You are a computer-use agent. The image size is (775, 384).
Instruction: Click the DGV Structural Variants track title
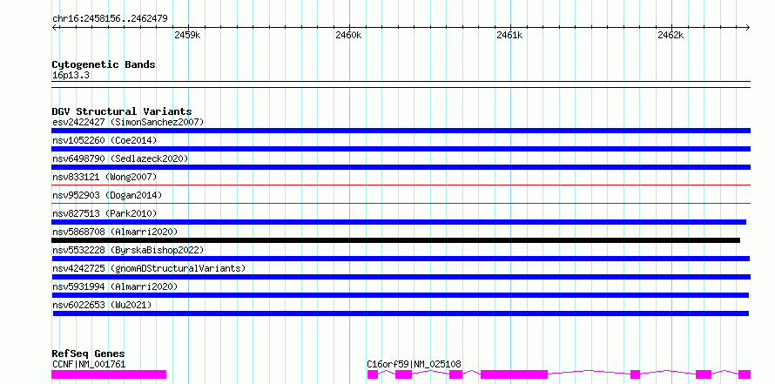pos(122,111)
